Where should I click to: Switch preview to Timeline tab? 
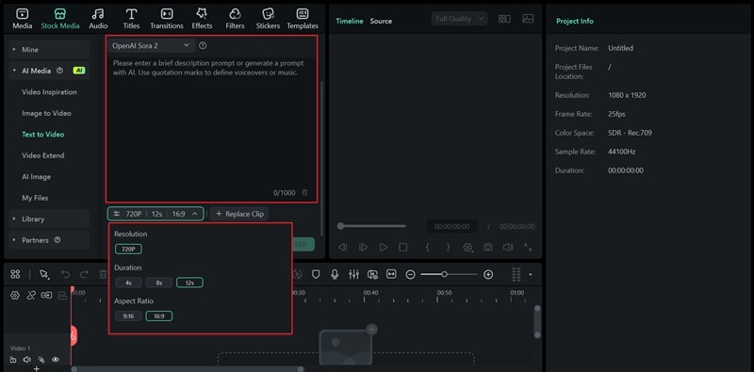(349, 21)
